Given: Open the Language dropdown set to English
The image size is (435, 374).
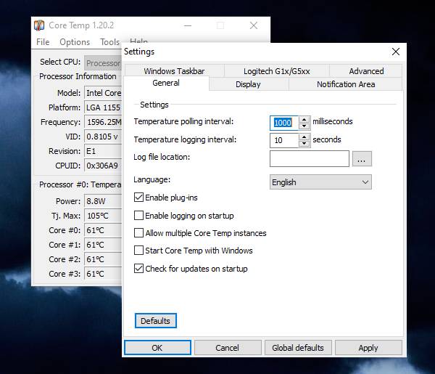Looking at the screenshot, I should click(x=320, y=182).
